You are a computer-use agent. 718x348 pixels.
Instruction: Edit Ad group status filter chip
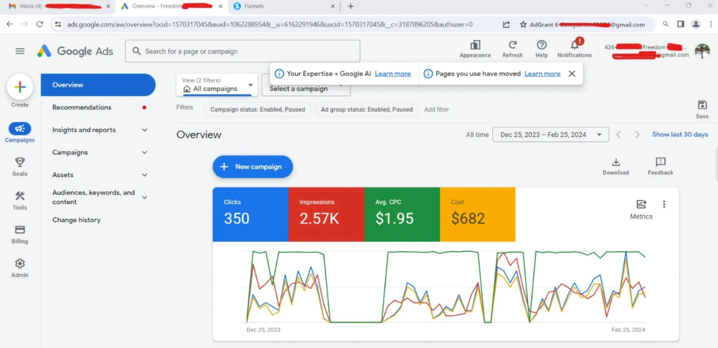pos(367,109)
